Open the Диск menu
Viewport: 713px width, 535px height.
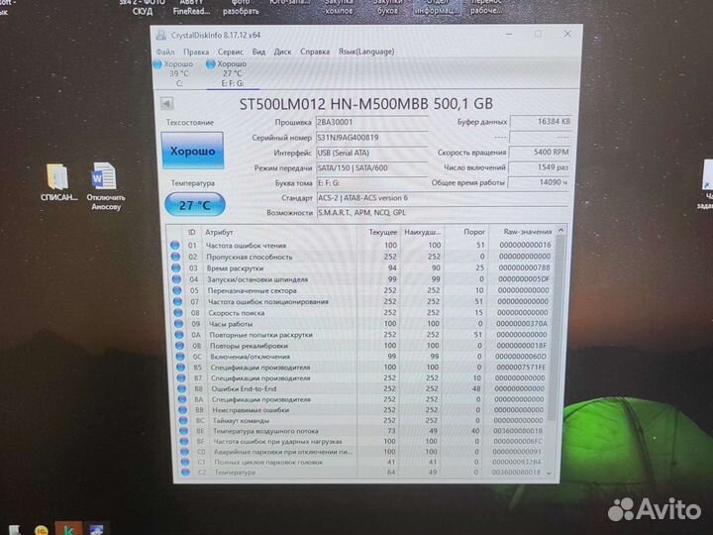[282, 51]
